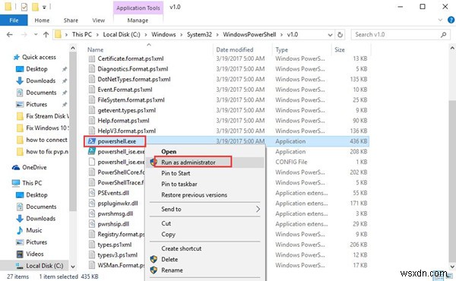456x281 pixels.
Task: Select the types.ps1xml file
Action: point(115,245)
